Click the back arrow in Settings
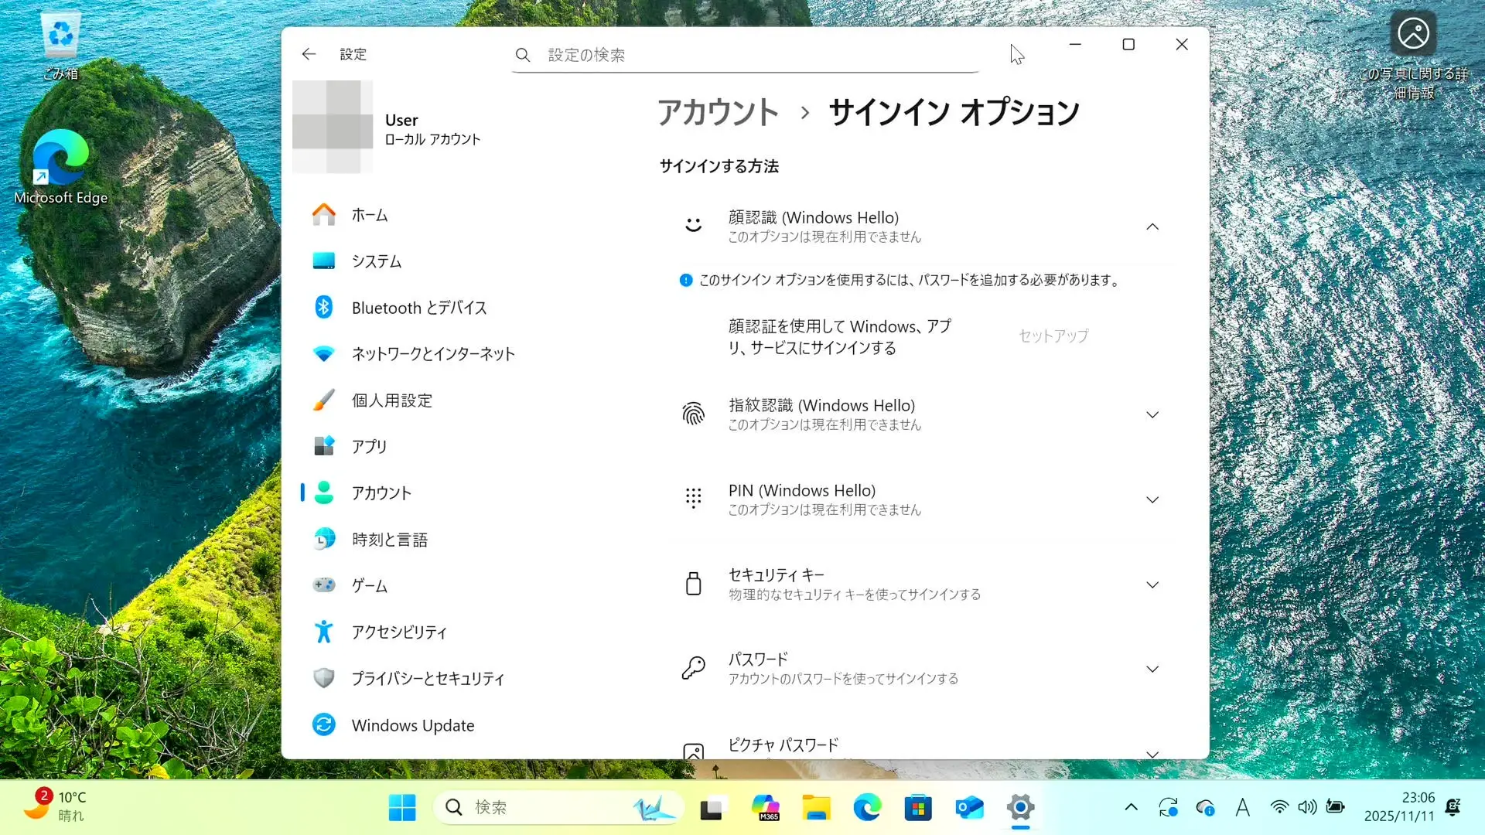Image resolution: width=1485 pixels, height=835 pixels. (x=309, y=54)
